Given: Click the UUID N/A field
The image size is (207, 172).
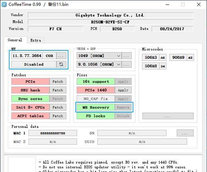Looking at the screenshot, I should point(142,142).
